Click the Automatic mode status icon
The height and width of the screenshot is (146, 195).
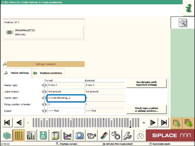pos(151,144)
